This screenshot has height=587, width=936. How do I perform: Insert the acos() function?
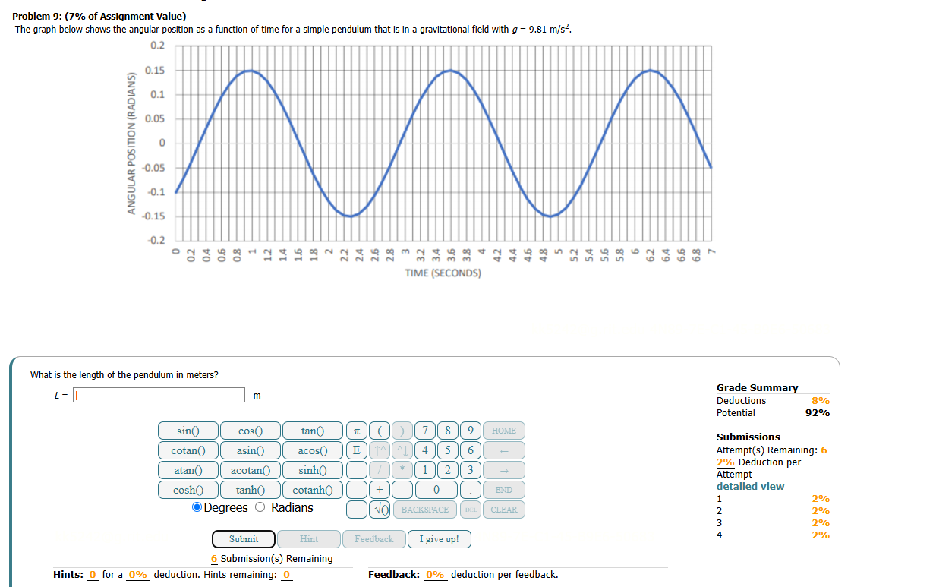point(313,450)
